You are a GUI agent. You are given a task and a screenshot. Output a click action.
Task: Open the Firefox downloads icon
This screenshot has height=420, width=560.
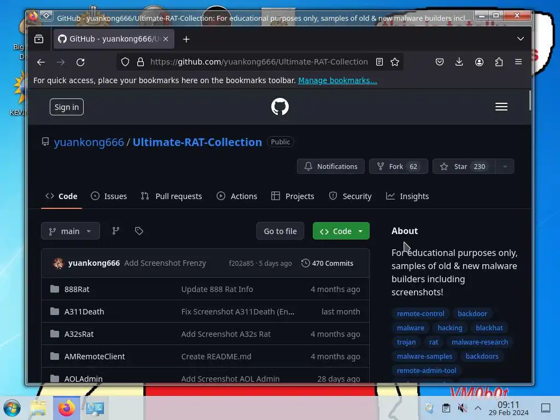459,62
